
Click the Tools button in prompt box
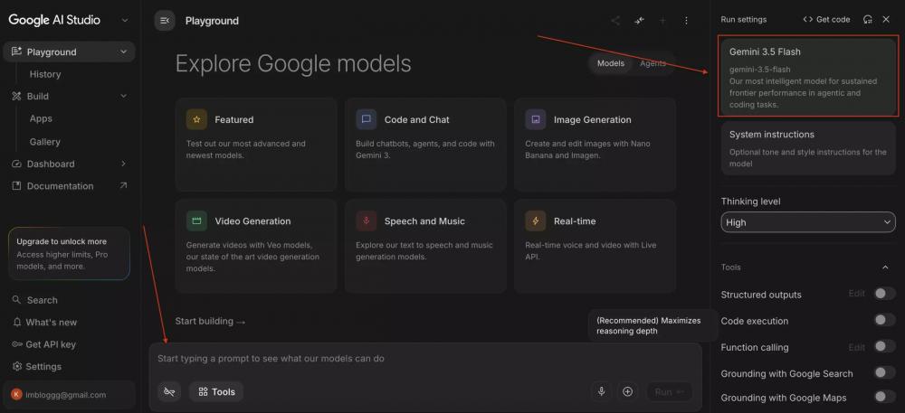pos(216,391)
